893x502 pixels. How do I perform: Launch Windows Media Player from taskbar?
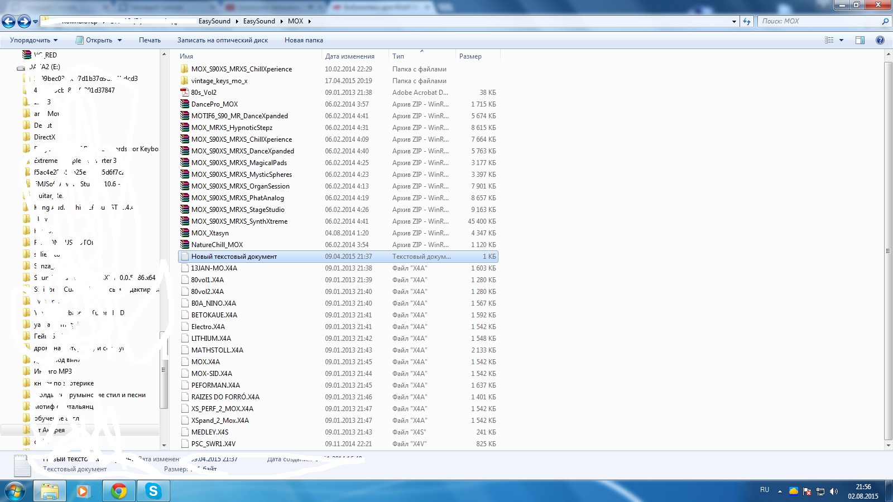click(x=83, y=491)
